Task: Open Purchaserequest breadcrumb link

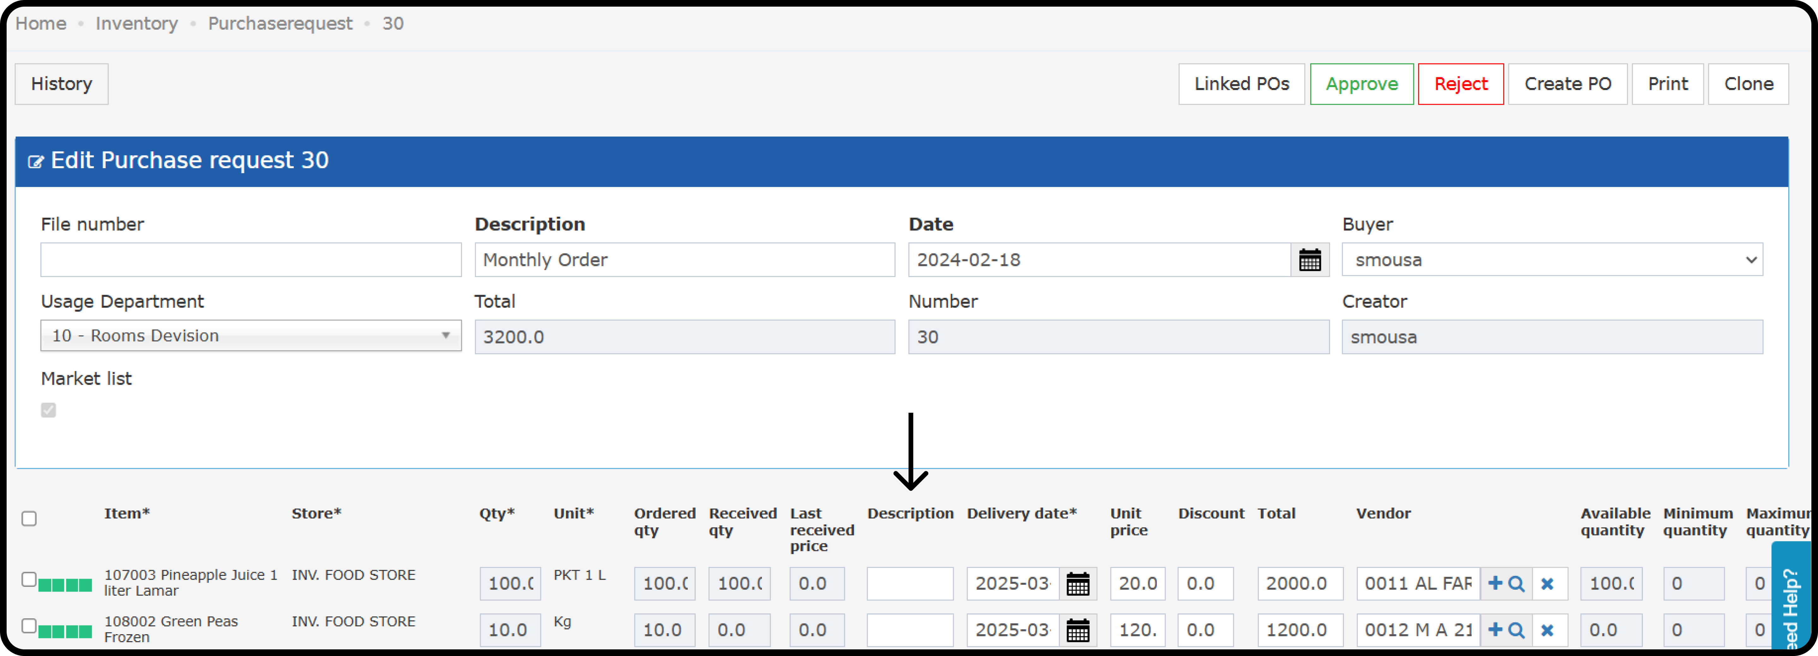Action: click(x=280, y=23)
